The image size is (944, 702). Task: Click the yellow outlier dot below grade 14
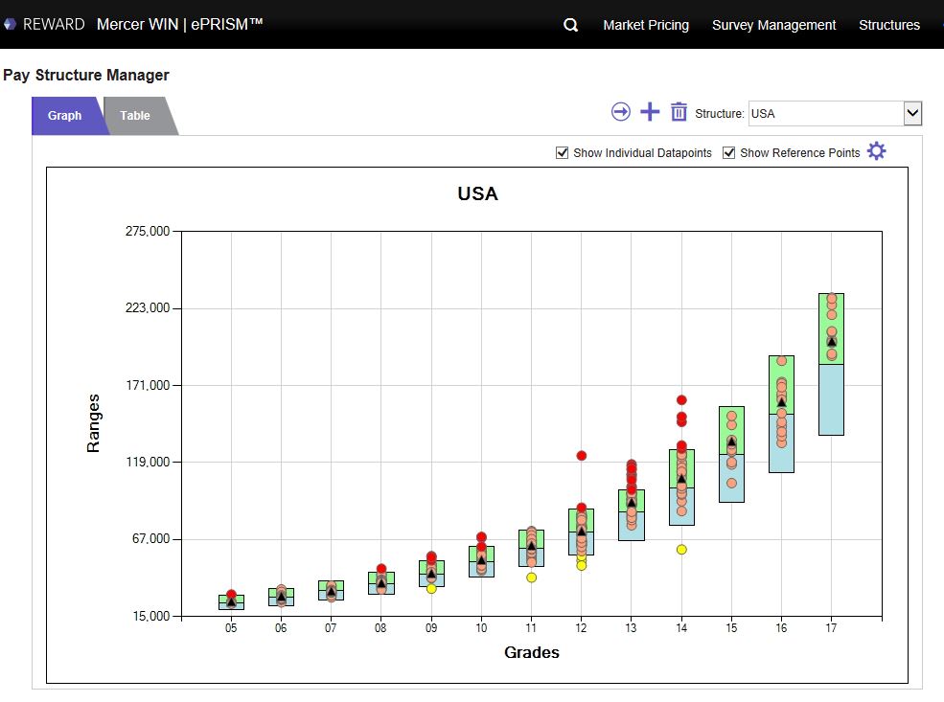[680, 549]
